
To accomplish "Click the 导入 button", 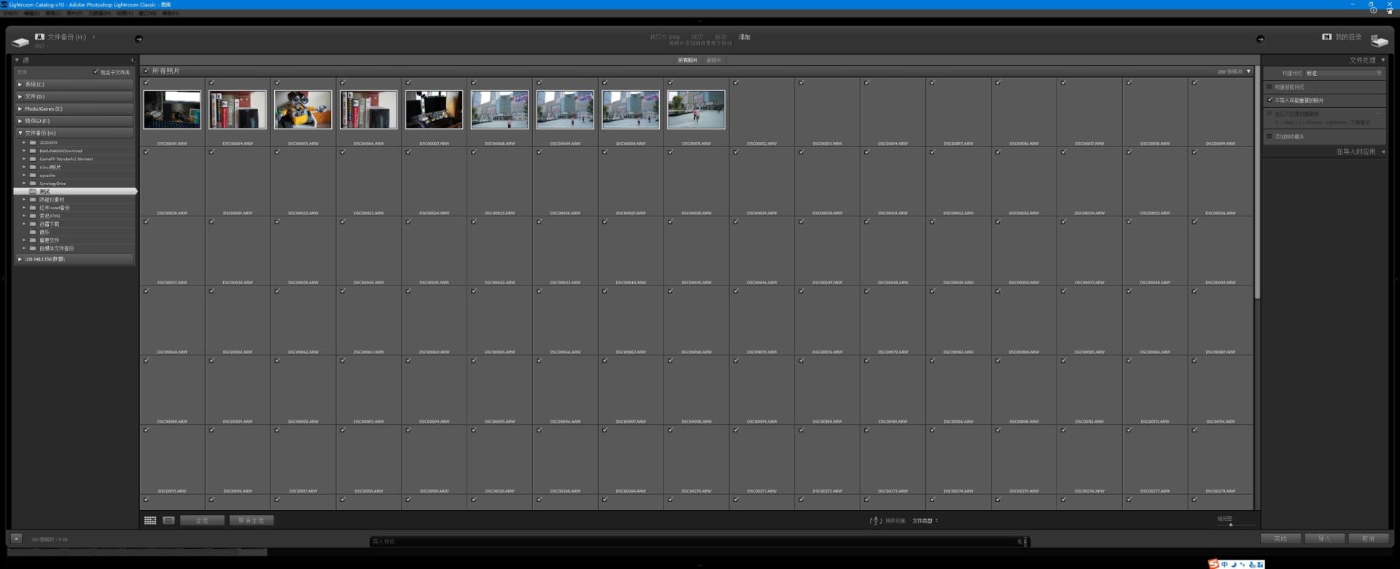I will (x=1323, y=538).
